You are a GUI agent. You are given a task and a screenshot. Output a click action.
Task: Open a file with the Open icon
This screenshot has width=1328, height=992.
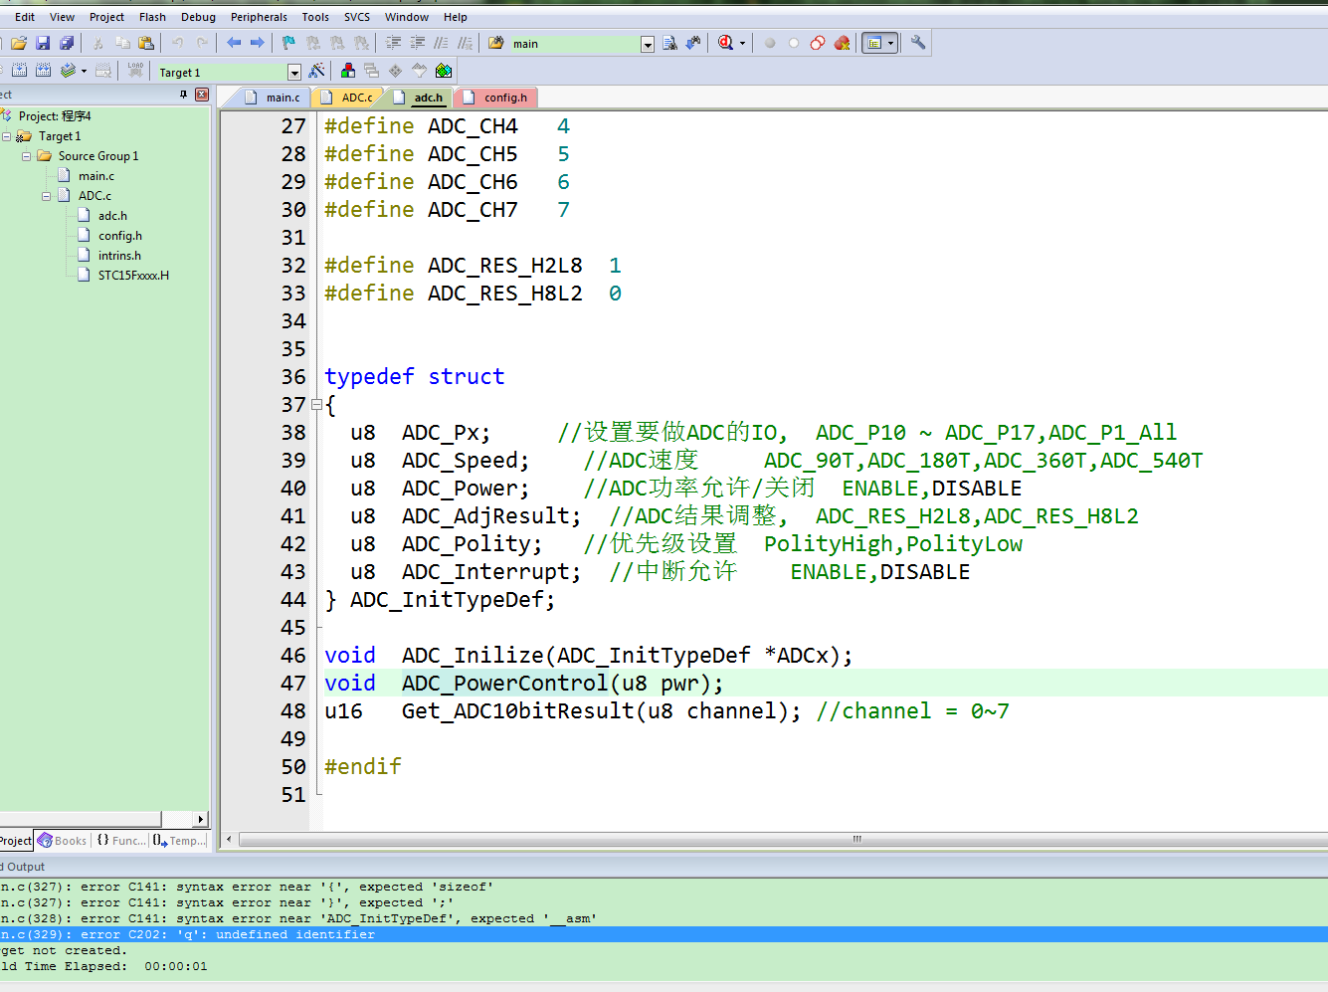click(19, 43)
